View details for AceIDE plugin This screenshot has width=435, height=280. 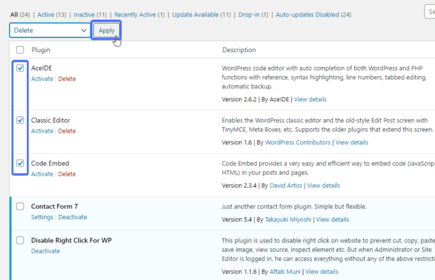click(310, 99)
